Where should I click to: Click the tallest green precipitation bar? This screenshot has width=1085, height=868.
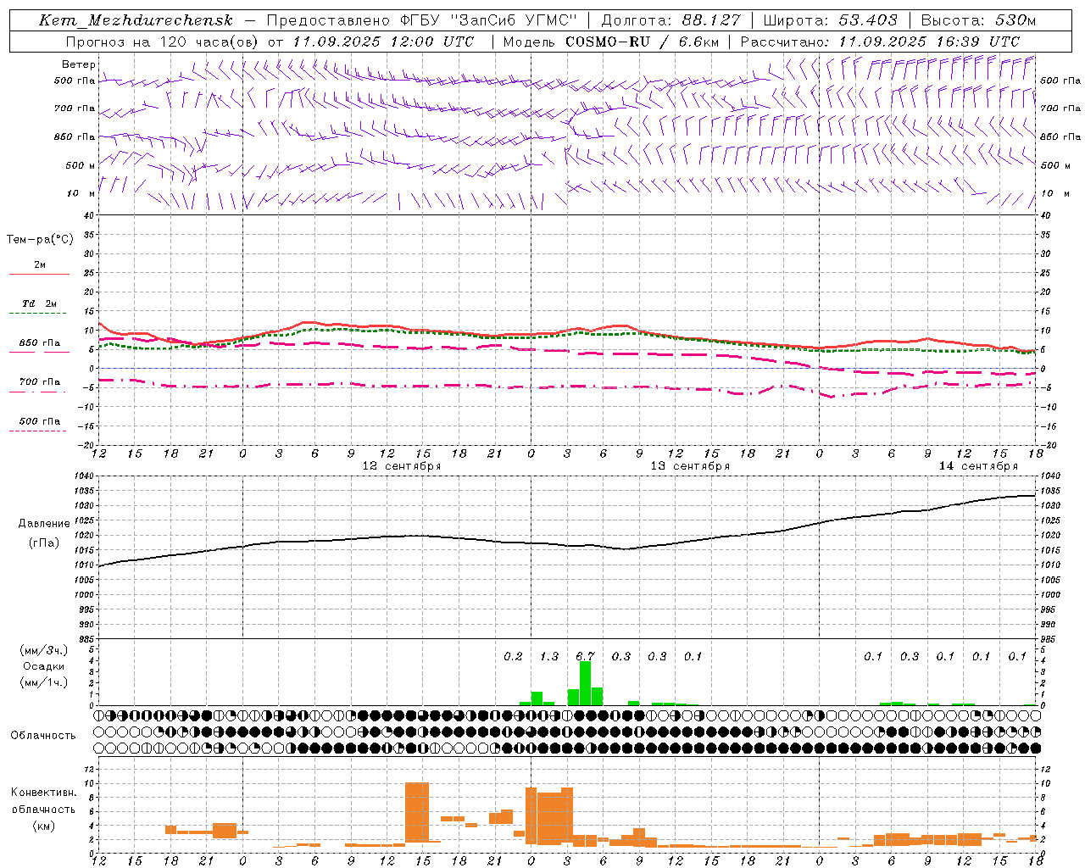point(585,683)
